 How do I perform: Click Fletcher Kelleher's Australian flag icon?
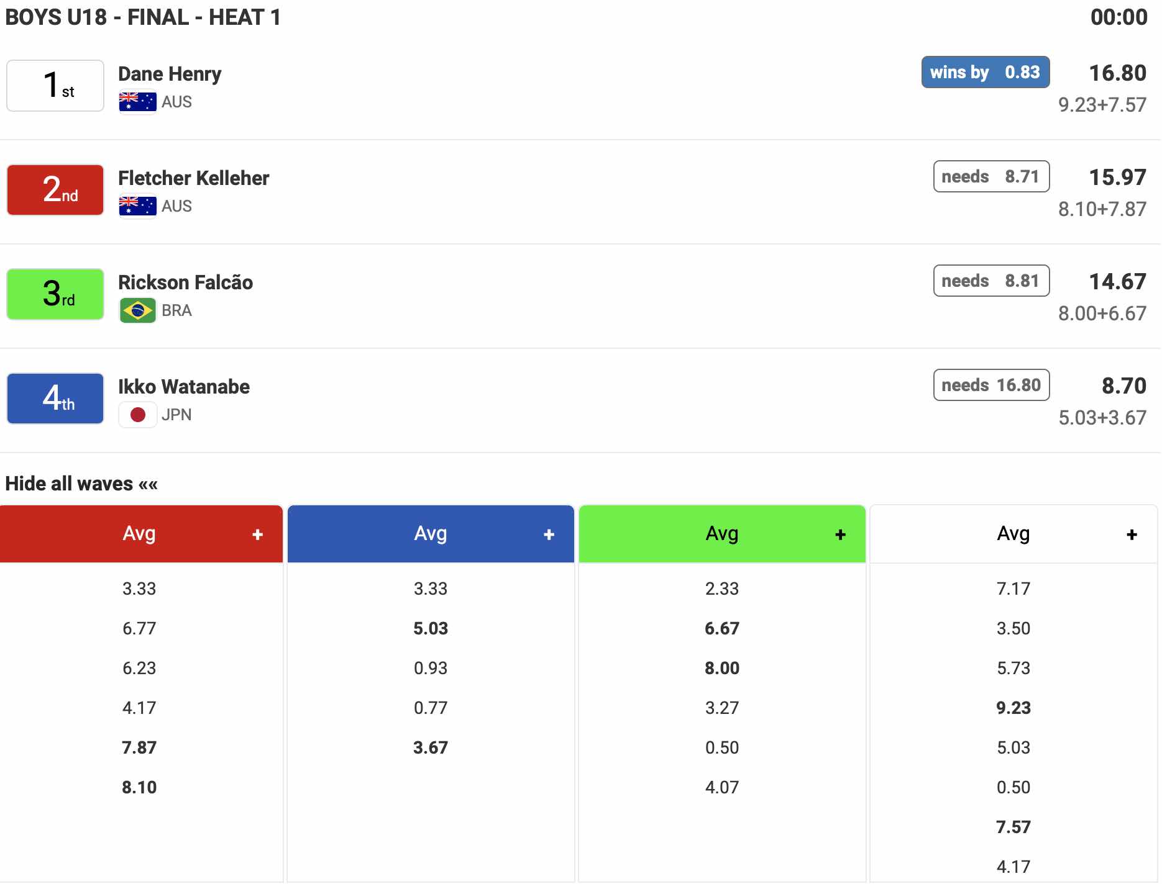(x=137, y=206)
